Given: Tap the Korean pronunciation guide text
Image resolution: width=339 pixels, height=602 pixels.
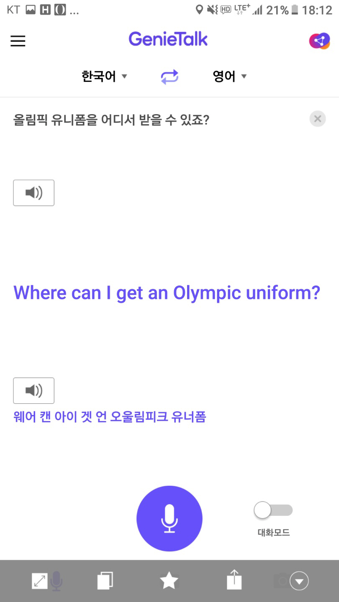Looking at the screenshot, I should tap(110, 417).
